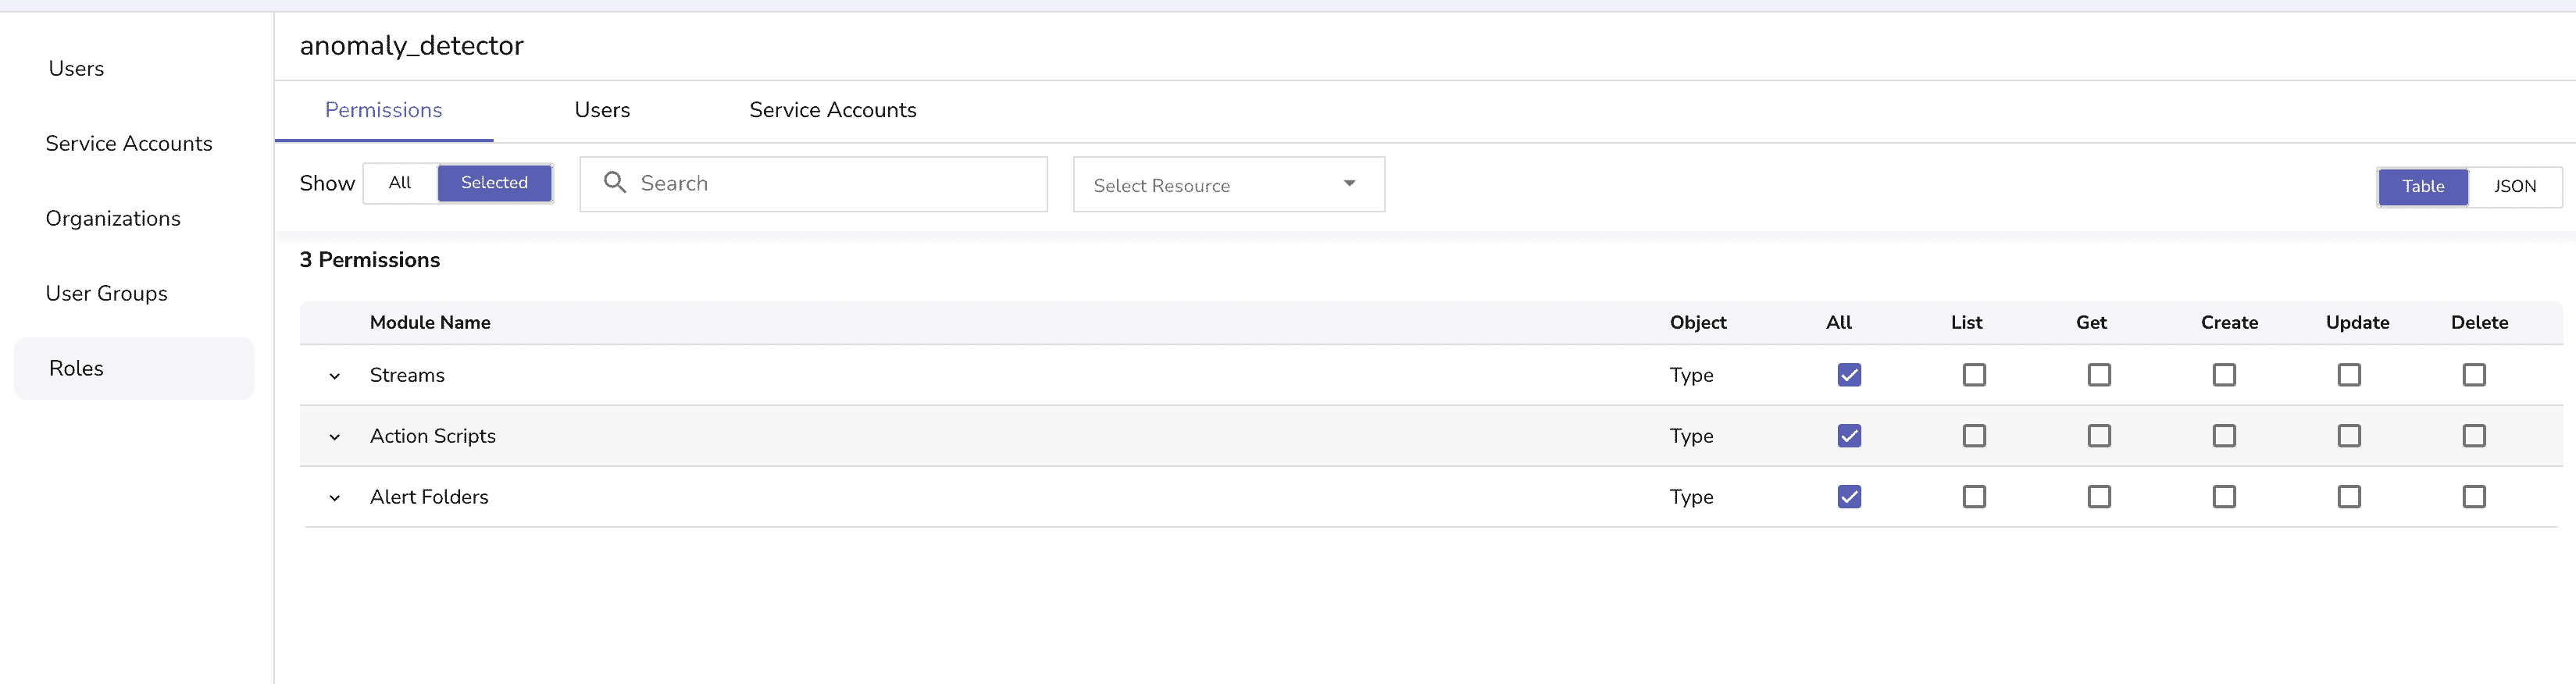Switch to JSON view
2576x684 pixels.
(x=2514, y=187)
